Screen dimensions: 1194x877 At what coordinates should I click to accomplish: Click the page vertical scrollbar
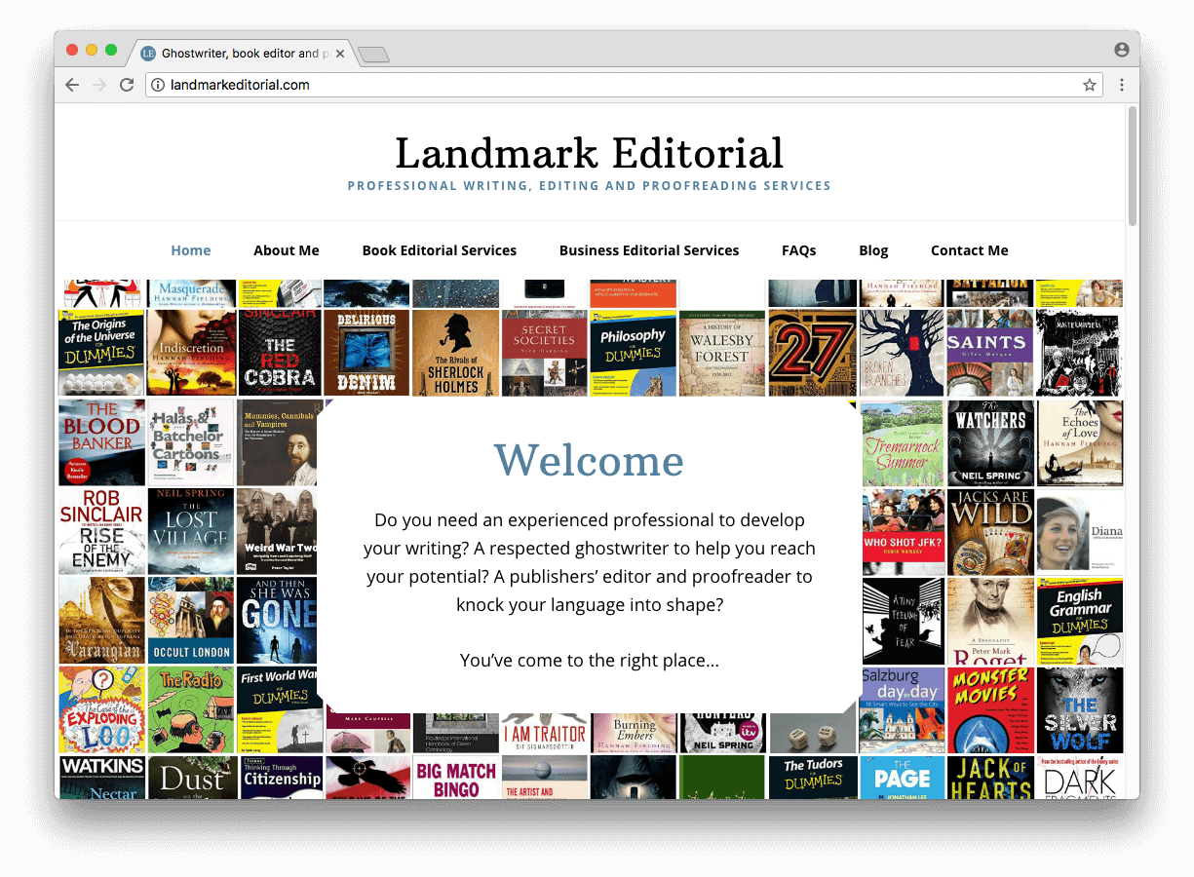pyautogui.click(x=1133, y=166)
